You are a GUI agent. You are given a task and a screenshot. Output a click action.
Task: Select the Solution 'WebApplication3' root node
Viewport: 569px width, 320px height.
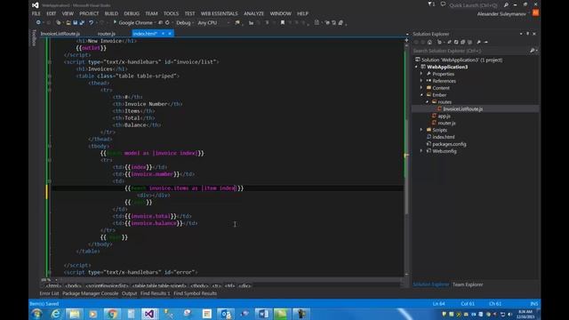point(462,60)
